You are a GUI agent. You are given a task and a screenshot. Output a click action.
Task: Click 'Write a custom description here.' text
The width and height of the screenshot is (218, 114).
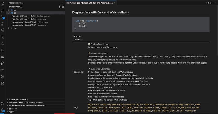[103, 47]
